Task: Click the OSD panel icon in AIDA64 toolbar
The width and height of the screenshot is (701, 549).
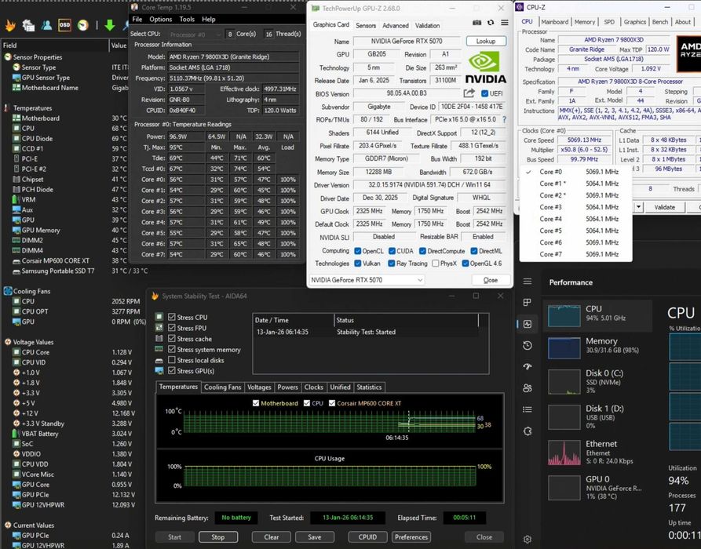Action: tap(65, 25)
